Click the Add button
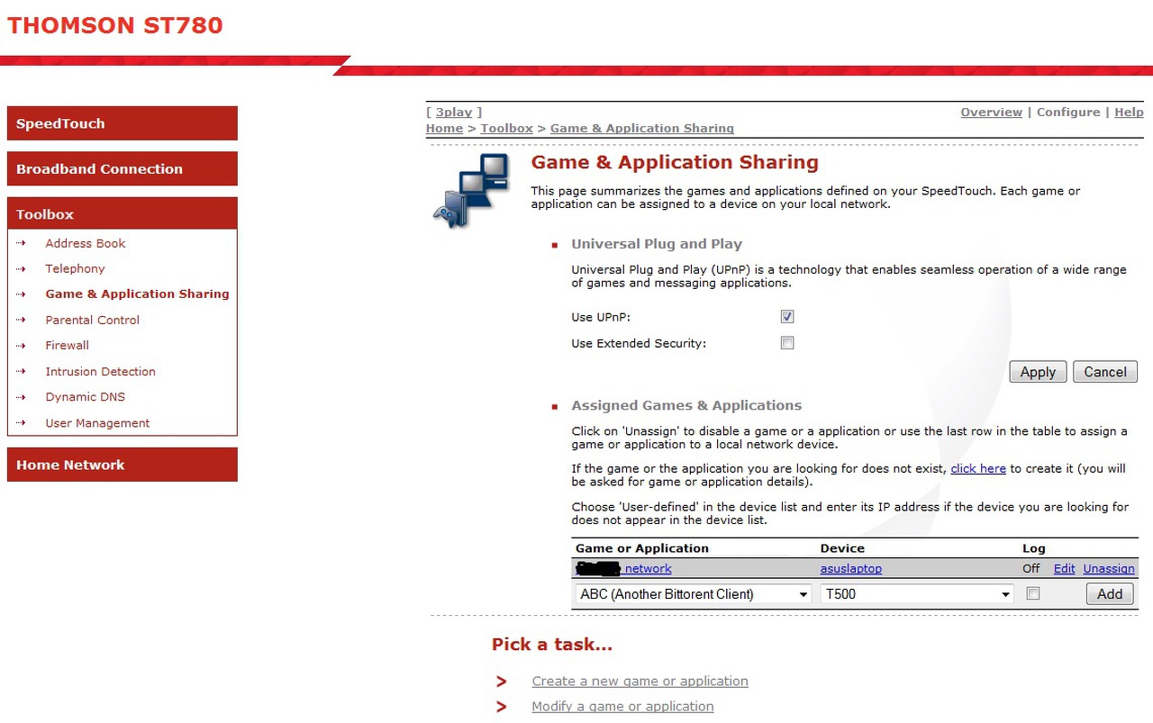This screenshot has height=723, width=1153. [x=1110, y=594]
